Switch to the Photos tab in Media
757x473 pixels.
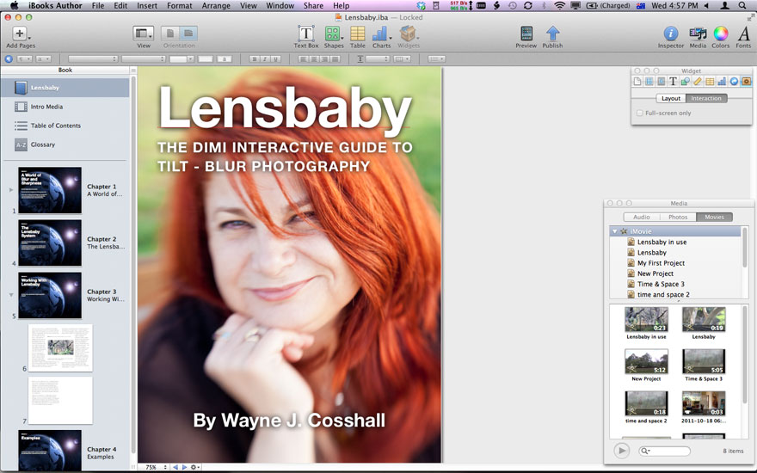(678, 218)
